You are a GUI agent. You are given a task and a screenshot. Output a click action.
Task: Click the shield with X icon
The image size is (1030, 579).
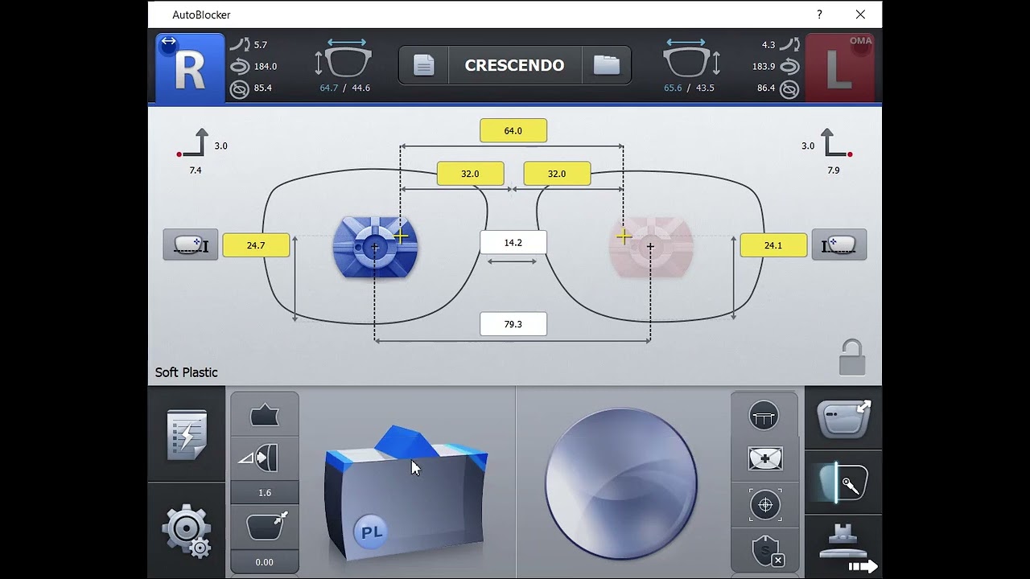click(x=766, y=551)
